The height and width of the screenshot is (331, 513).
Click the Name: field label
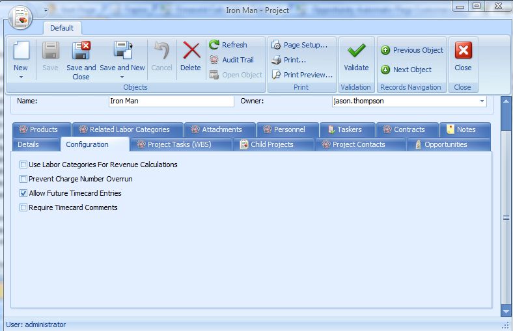tap(27, 101)
